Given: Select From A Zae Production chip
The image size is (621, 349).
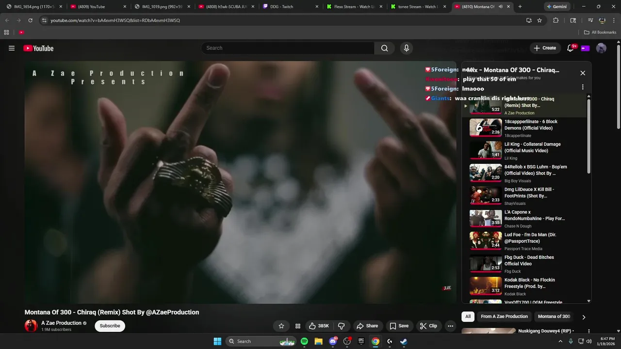Looking at the screenshot, I should coord(504,317).
